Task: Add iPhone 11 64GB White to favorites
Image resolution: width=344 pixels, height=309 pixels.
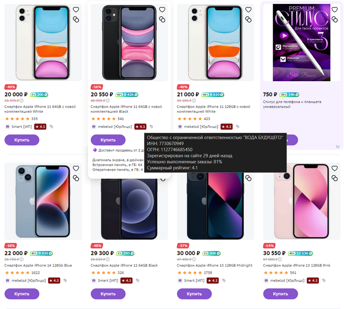Action: coord(76,9)
